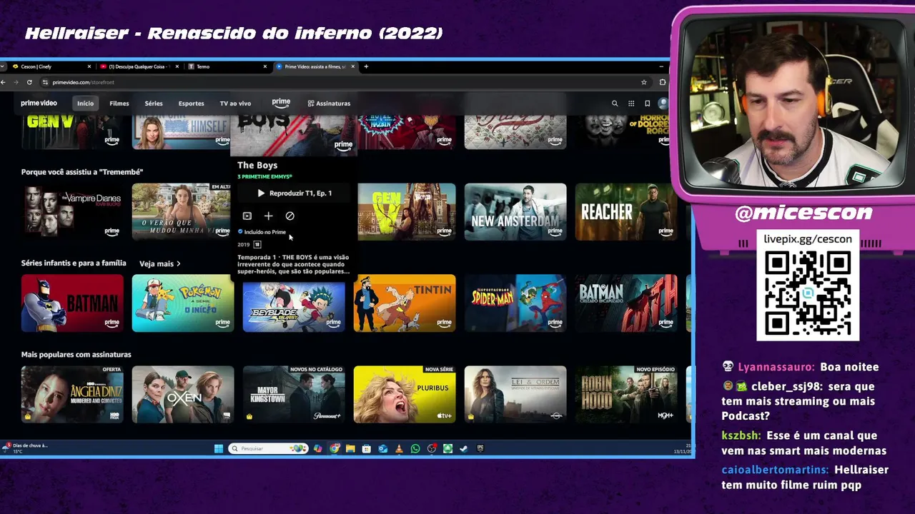This screenshot has width=915, height=514.
Task: Click the "Mais populares com assinaturas" heading
Action: pos(76,355)
